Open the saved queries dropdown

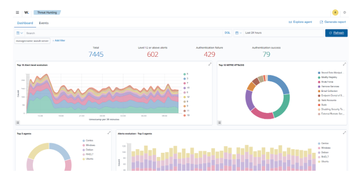20,33
